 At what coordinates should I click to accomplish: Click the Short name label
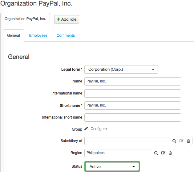point(71,106)
